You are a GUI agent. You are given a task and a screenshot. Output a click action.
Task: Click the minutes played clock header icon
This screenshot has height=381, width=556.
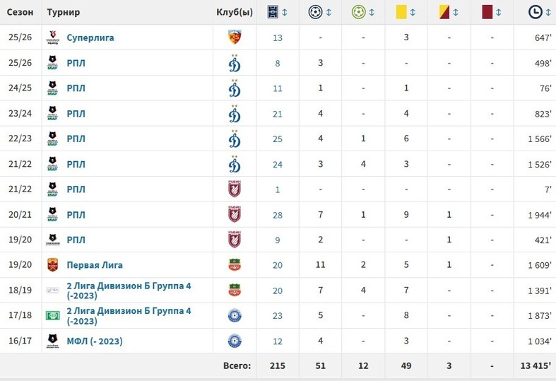tap(535, 13)
